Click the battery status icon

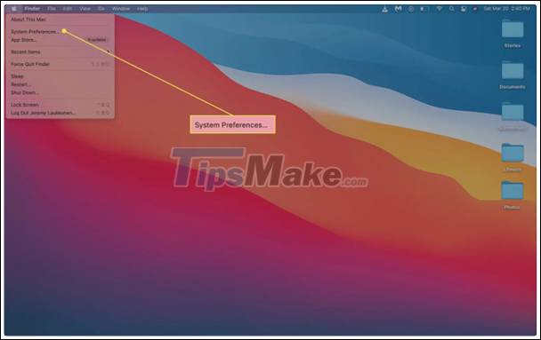pos(424,9)
